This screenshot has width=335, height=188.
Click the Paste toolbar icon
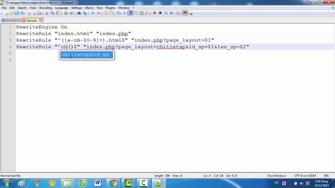[58, 13]
